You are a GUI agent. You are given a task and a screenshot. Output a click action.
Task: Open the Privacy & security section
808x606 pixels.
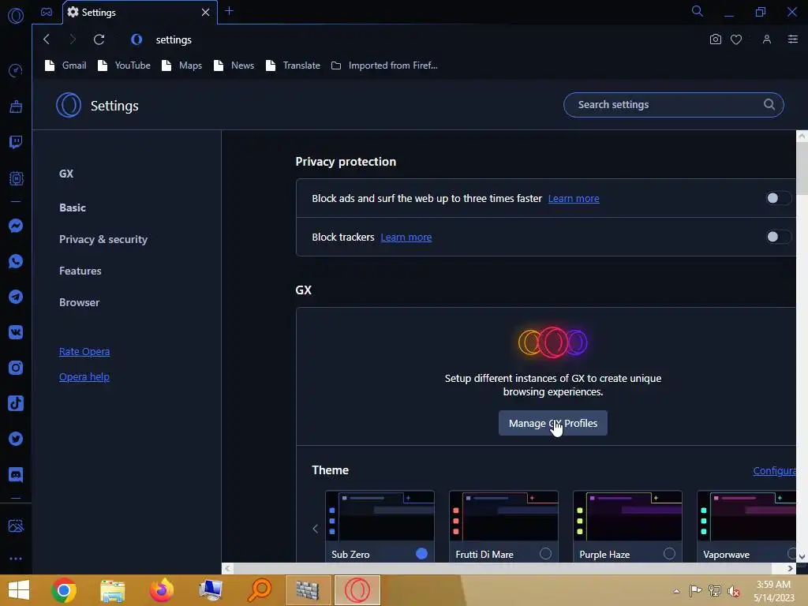[x=103, y=239]
